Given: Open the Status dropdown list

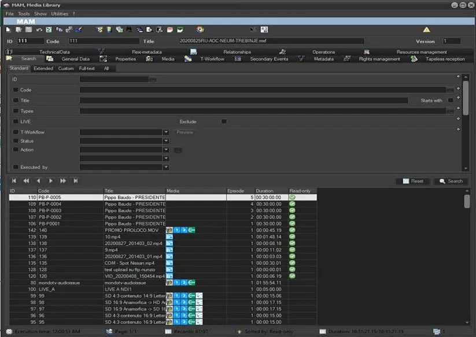Looking at the screenshot, I should pos(166,140).
